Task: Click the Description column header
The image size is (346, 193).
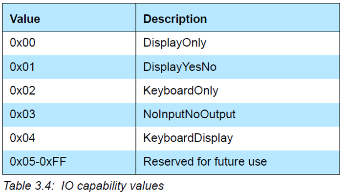Action: click(238, 18)
